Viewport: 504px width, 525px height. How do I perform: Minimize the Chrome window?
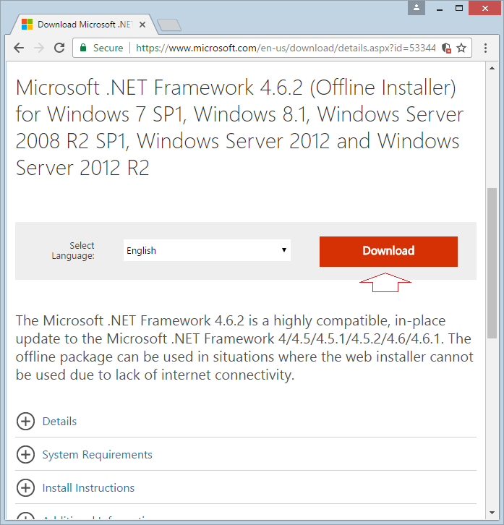[440, 8]
